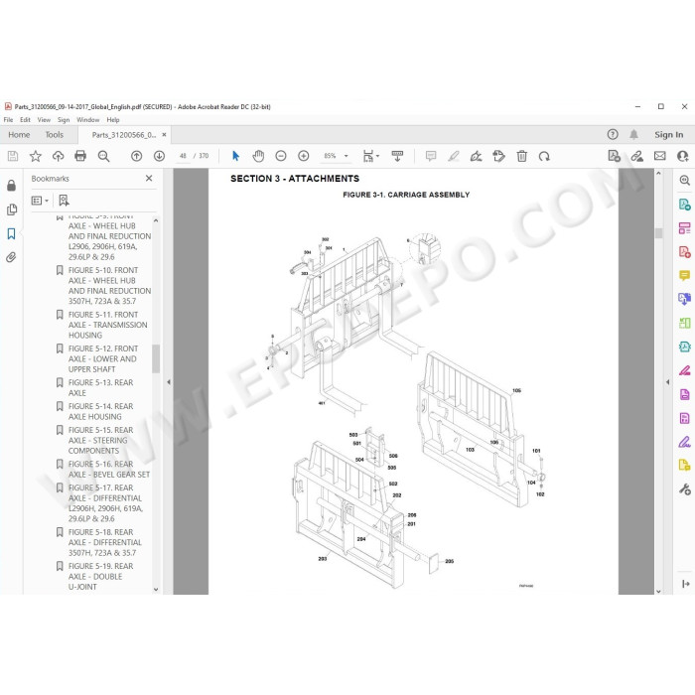Click the find current bookmark icon
This screenshot has height=695, width=695.
pyautogui.click(x=64, y=201)
